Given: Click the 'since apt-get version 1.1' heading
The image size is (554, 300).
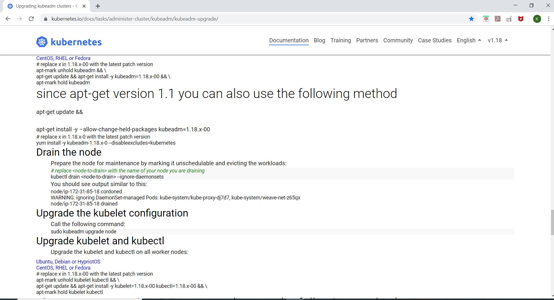Looking at the screenshot, I should (x=217, y=94).
